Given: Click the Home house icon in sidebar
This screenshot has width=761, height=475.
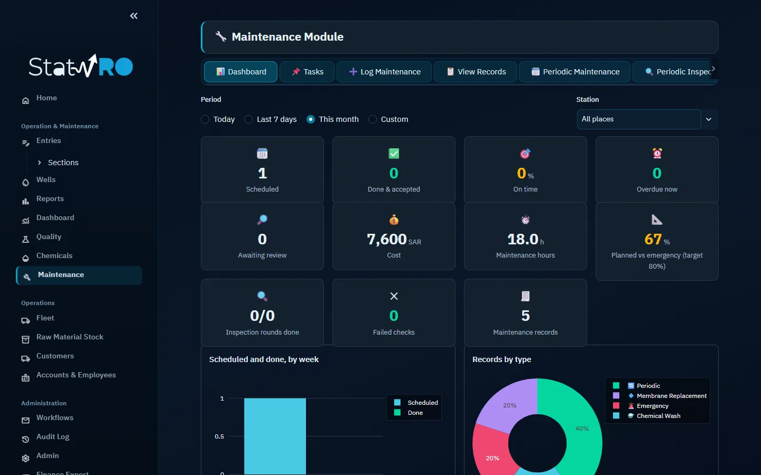Looking at the screenshot, I should click(25, 100).
